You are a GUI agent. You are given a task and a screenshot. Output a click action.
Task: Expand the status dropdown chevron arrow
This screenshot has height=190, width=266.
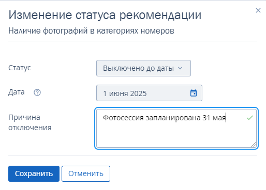click(x=180, y=68)
